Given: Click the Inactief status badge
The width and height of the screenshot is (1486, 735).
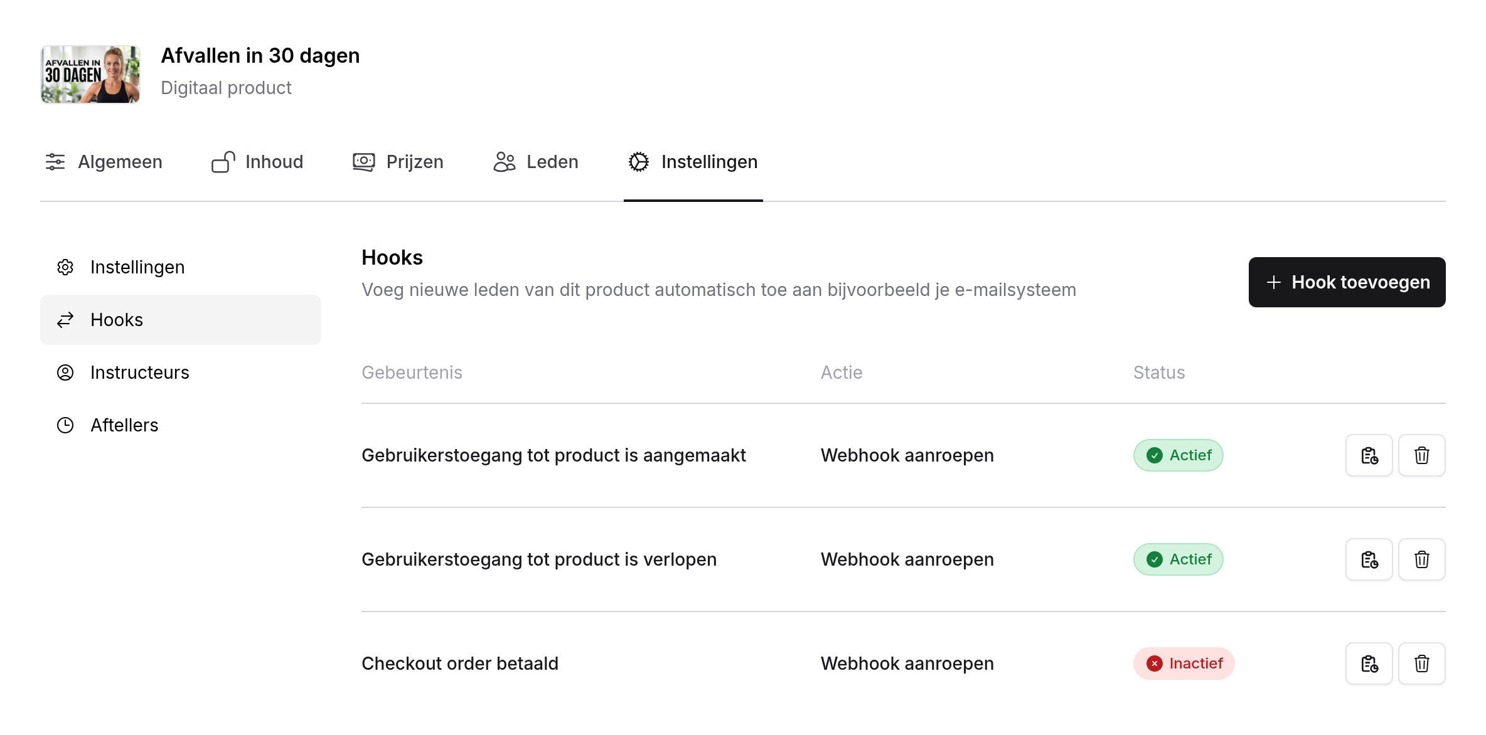Looking at the screenshot, I should (x=1184, y=664).
